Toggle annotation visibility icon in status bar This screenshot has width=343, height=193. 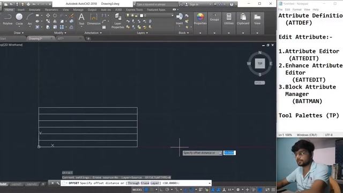(213, 190)
